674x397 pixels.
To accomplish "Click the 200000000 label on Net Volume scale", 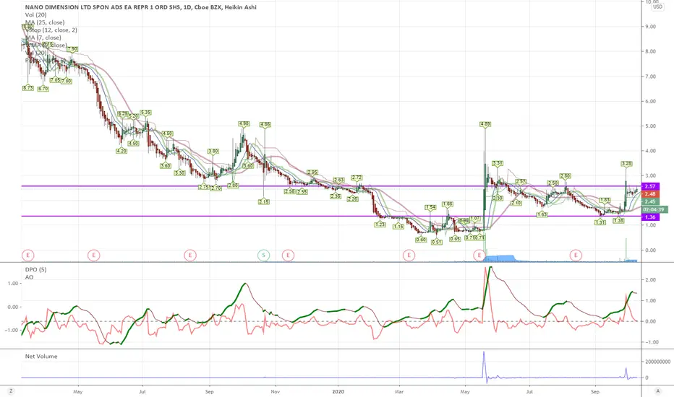I will [x=657, y=362].
